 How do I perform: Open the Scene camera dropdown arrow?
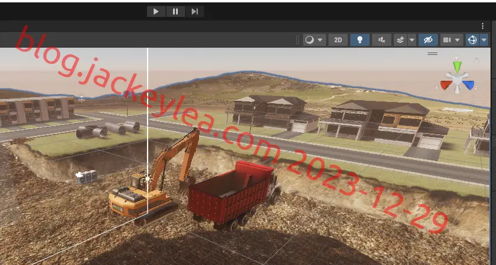click(457, 40)
